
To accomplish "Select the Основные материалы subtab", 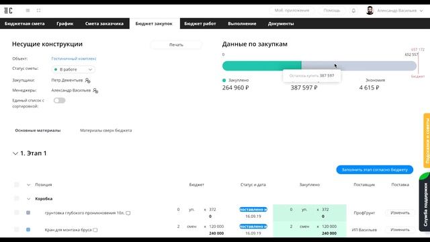I will [x=38, y=130].
